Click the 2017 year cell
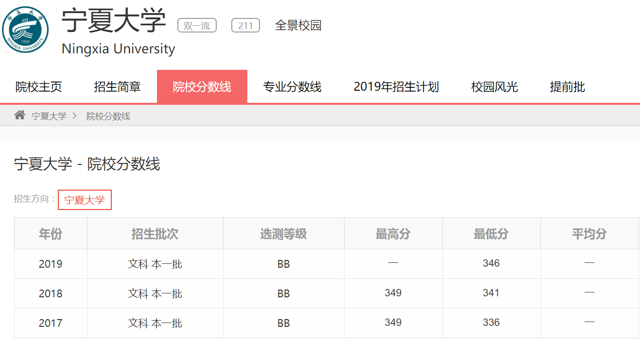 [51, 323]
